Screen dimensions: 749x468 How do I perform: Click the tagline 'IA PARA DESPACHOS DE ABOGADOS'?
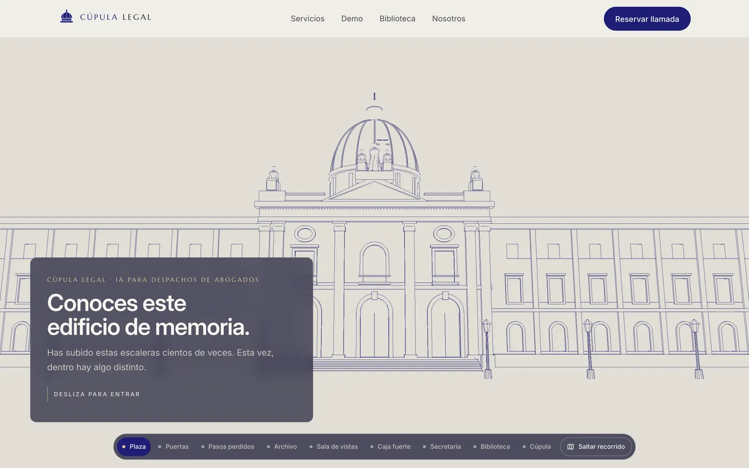[x=187, y=280]
